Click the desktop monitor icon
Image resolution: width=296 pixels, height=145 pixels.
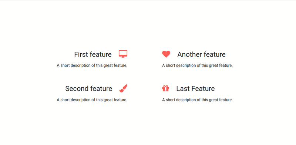tap(123, 54)
